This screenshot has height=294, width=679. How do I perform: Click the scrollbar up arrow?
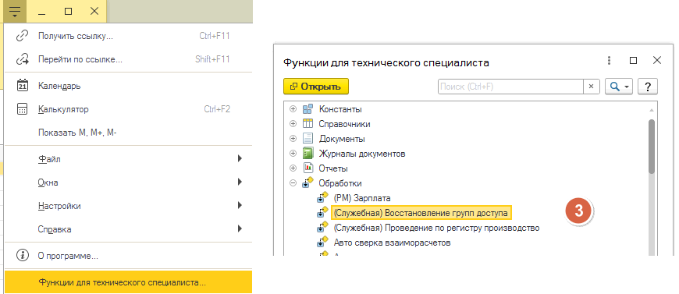tap(652, 109)
